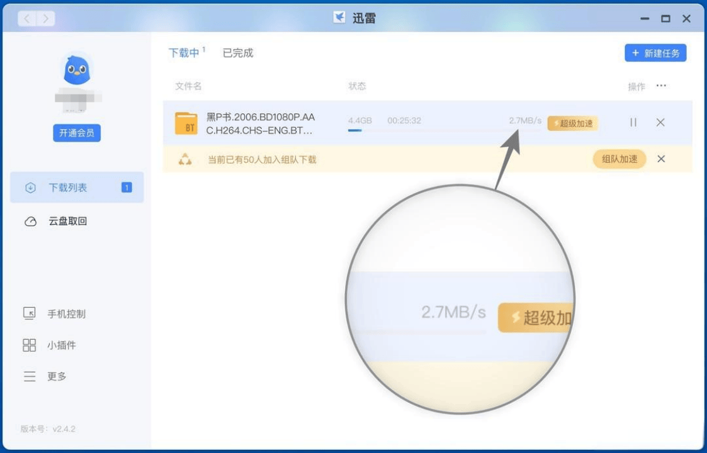Click the Xunlei bird logo in title bar
The width and height of the screenshot is (707, 453).
point(339,18)
